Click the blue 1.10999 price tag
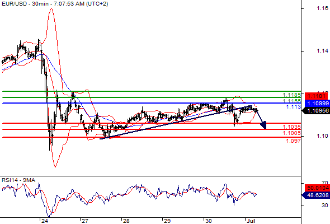The width and height of the screenshot is (330, 224). click(x=317, y=103)
